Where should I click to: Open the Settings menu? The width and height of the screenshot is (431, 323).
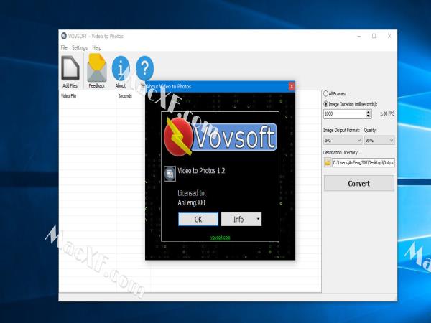click(80, 47)
